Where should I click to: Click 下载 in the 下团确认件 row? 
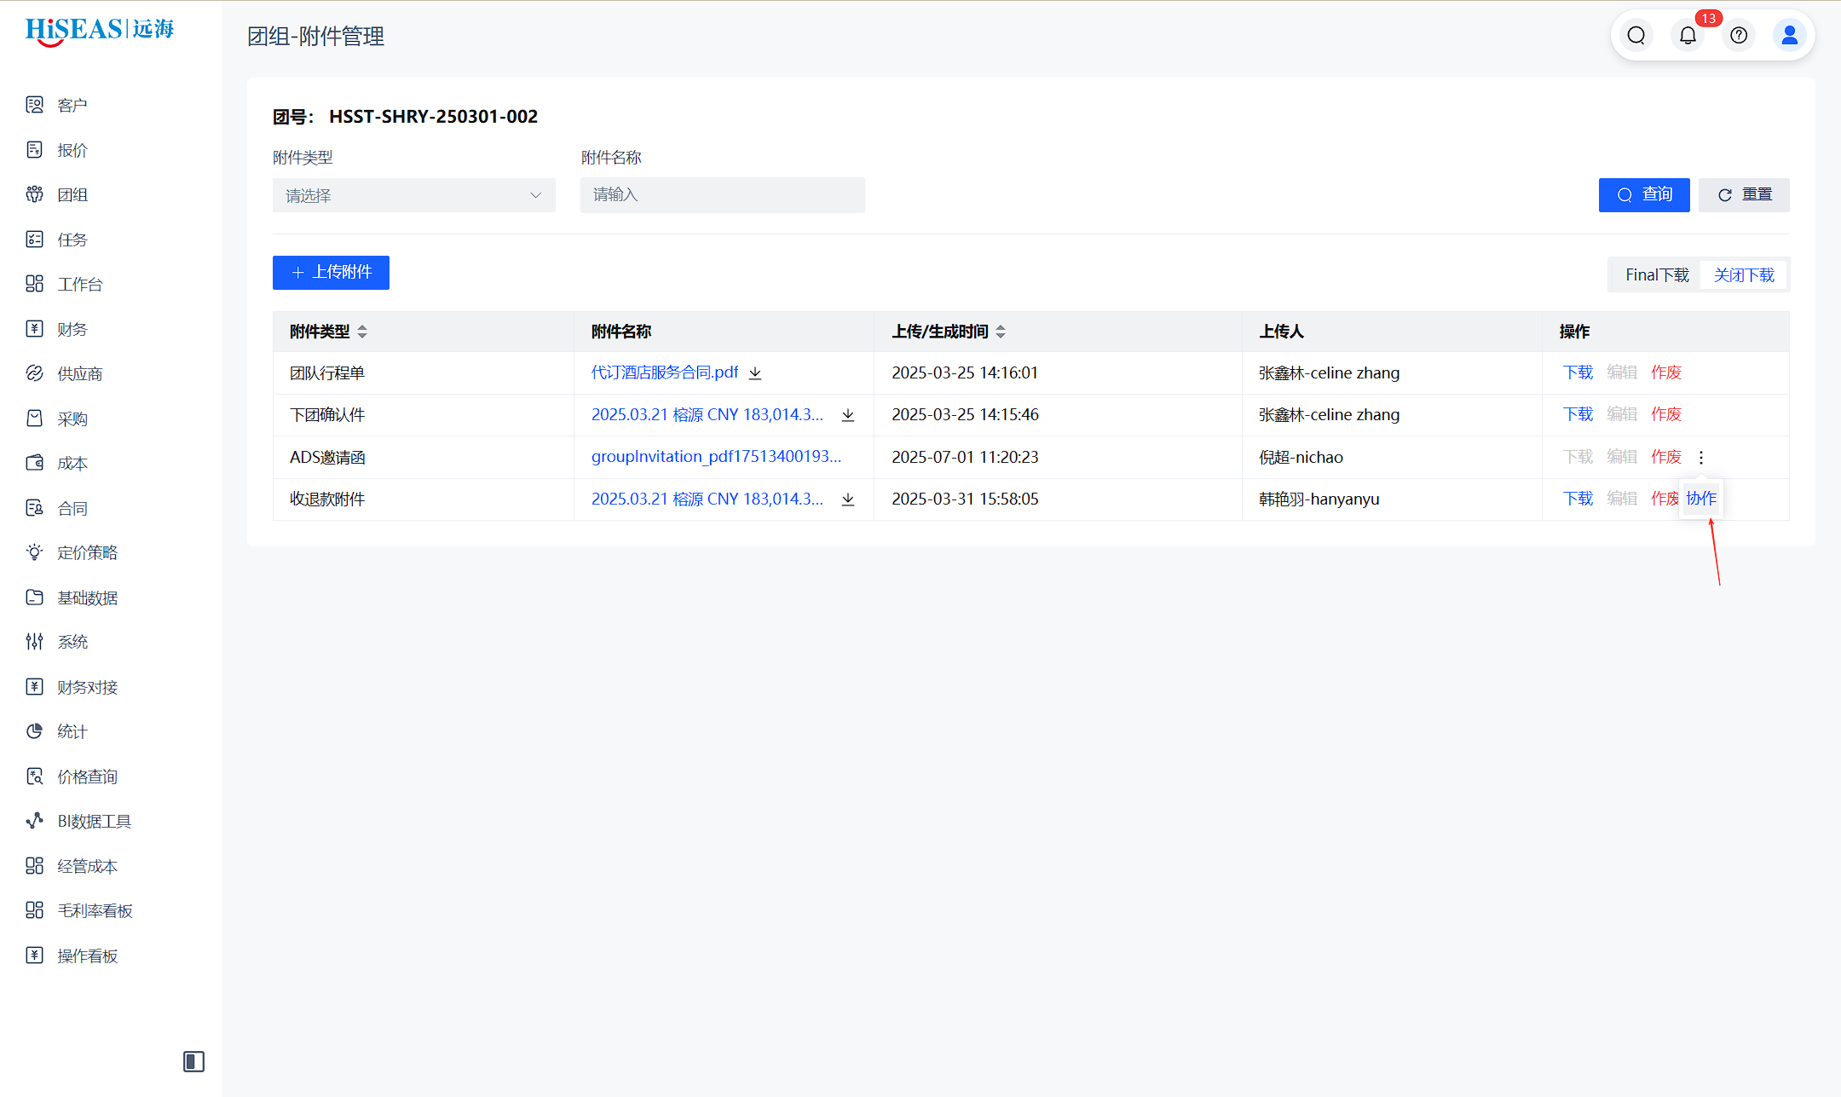point(1578,414)
